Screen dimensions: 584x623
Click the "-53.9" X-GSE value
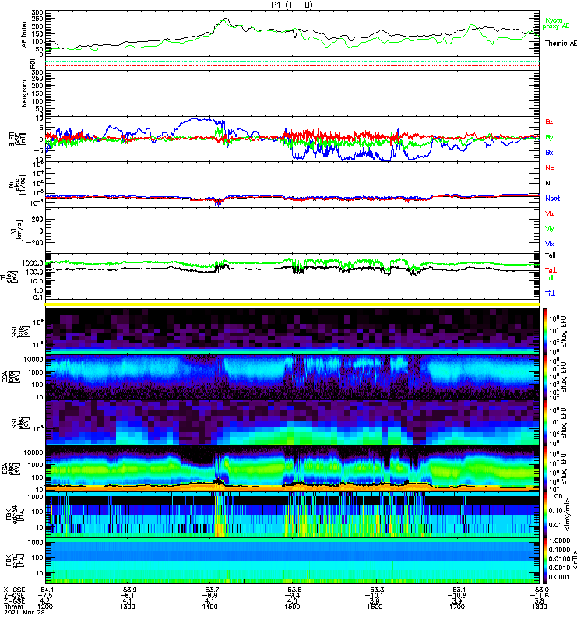coord(127,590)
